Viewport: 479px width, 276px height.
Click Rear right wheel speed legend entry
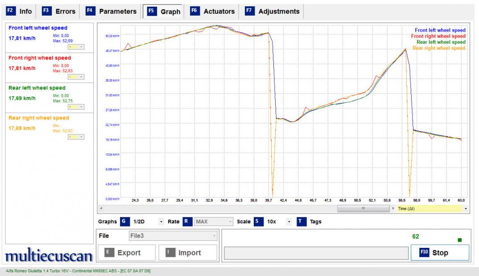pyautogui.click(x=439, y=48)
